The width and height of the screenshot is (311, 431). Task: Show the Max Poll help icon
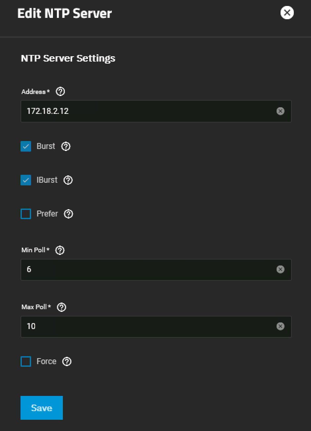pyautogui.click(x=62, y=307)
